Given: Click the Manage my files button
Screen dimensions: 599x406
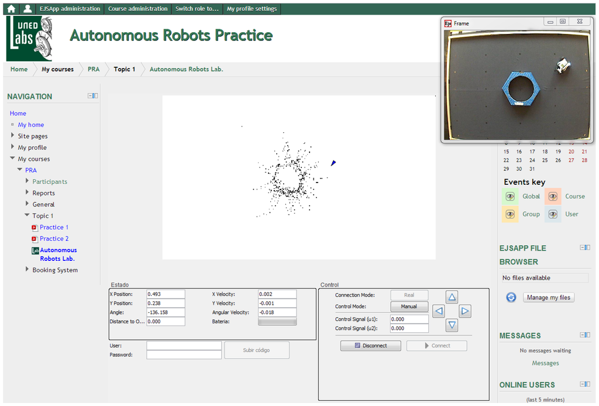Looking at the screenshot, I should click(548, 297).
